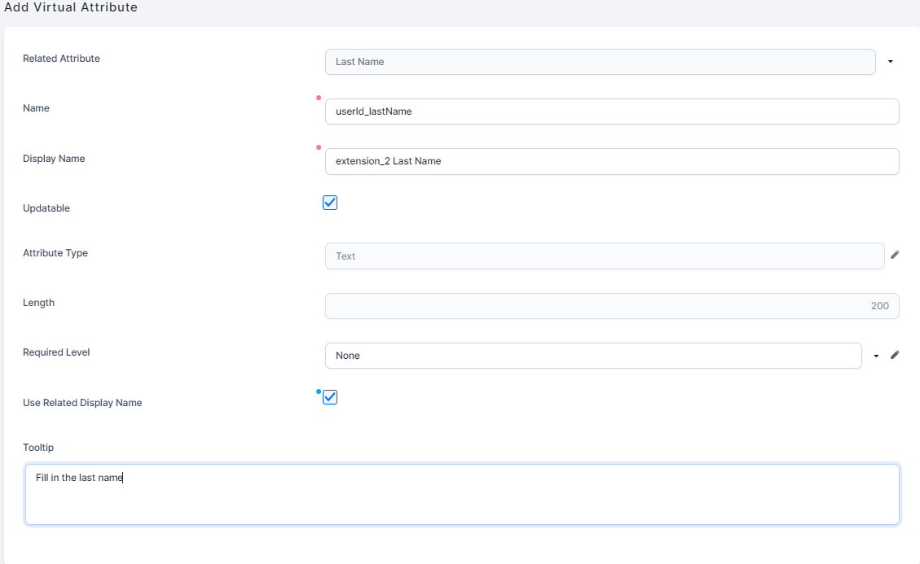920x564 pixels.
Task: Select the Length field showing 200
Action: click(611, 306)
